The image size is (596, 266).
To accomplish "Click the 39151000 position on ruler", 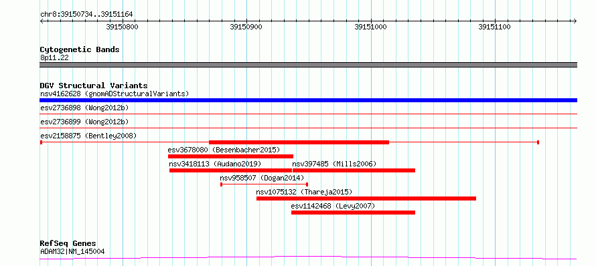I will pyautogui.click(x=370, y=27).
